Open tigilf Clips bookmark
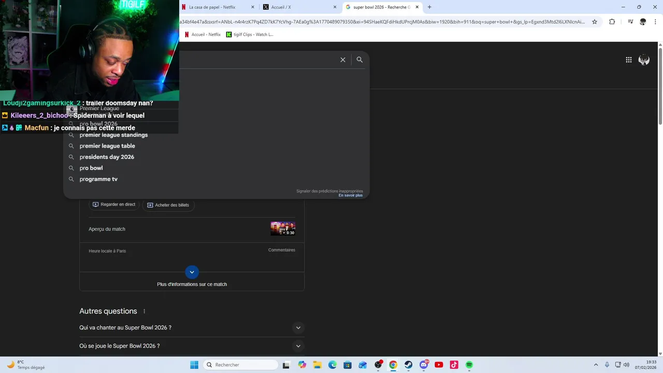Screen dimensions: 663x373 click(x=250, y=35)
